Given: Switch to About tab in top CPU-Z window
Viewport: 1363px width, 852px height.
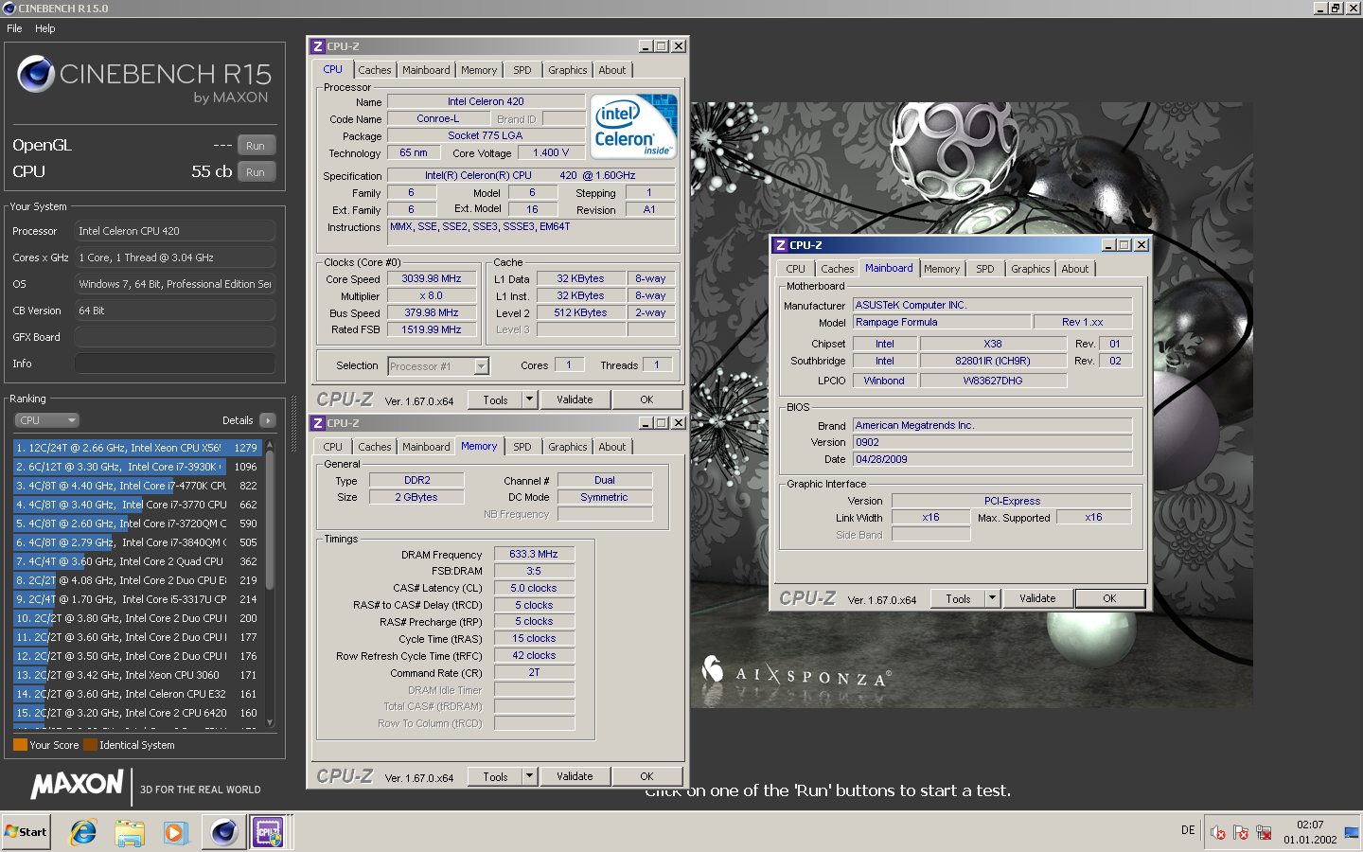Looking at the screenshot, I should [612, 70].
